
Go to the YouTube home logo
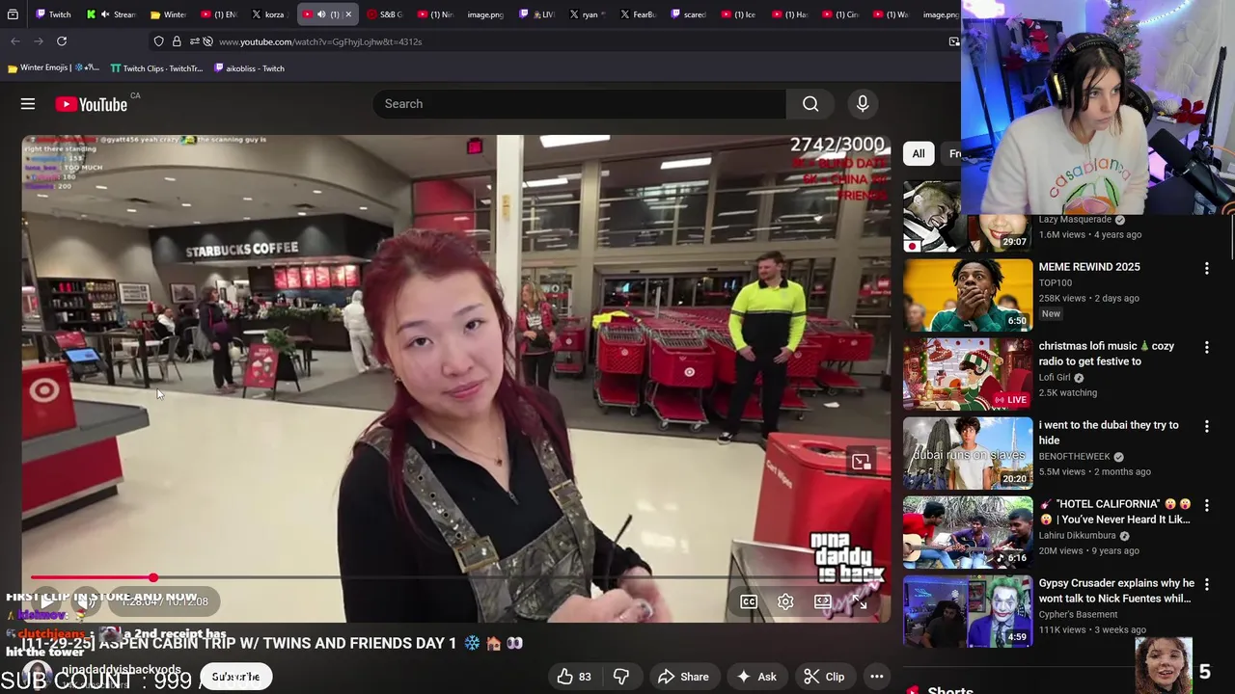[92, 104]
